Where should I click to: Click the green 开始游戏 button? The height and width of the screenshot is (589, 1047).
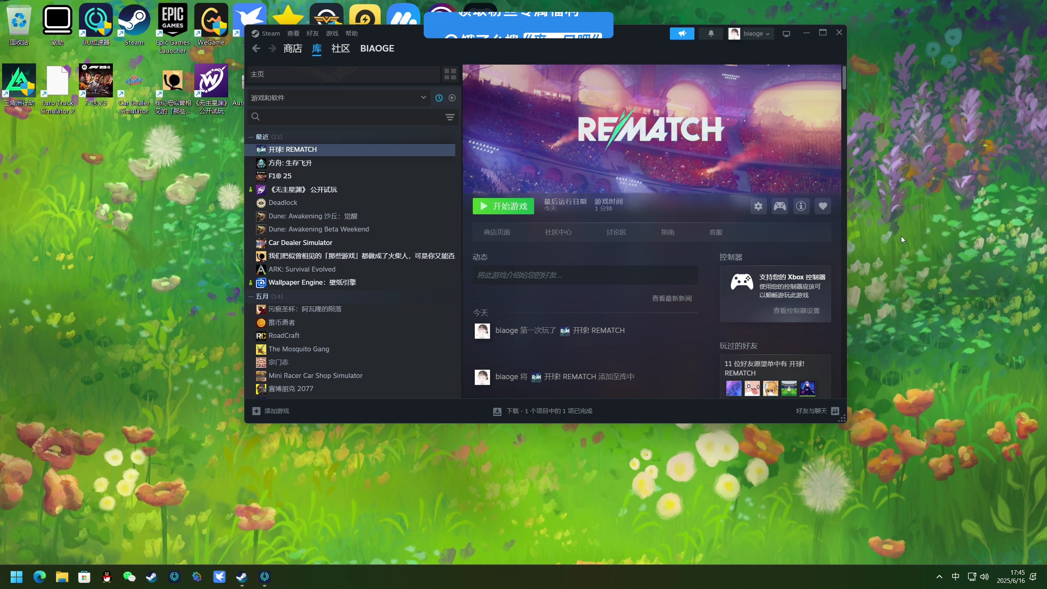(x=503, y=206)
